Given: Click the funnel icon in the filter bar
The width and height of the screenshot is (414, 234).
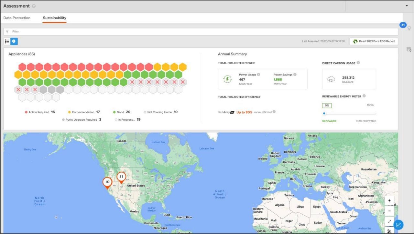Looking at the screenshot, I should [x=7, y=31].
